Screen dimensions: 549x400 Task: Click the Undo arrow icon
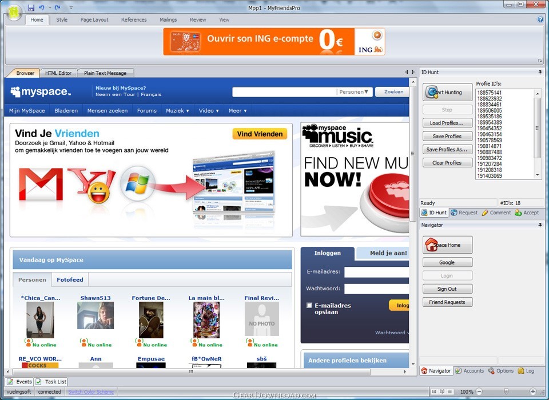point(42,7)
